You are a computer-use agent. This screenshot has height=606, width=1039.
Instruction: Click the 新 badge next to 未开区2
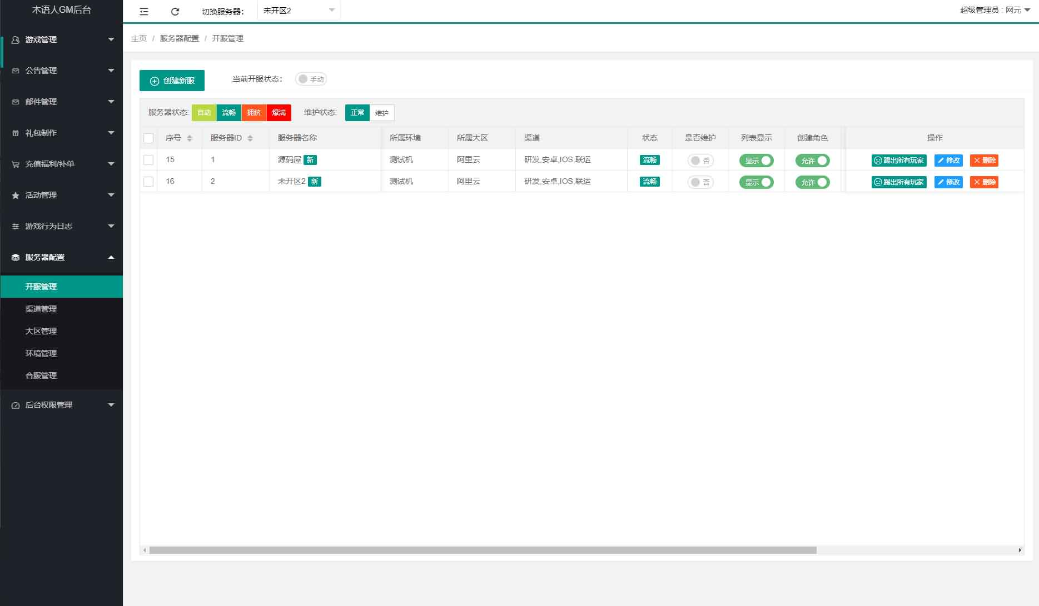click(315, 181)
